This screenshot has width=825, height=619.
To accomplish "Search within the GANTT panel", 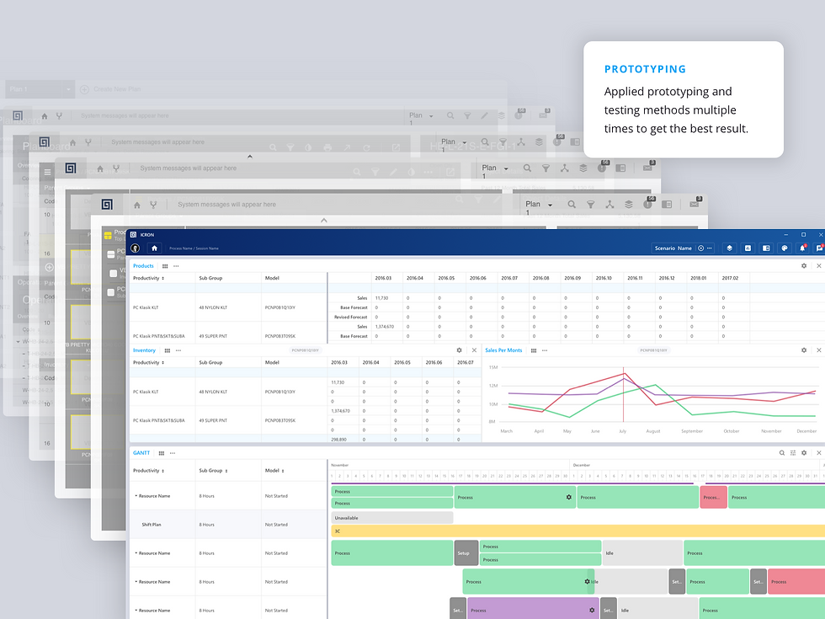I will point(782,453).
